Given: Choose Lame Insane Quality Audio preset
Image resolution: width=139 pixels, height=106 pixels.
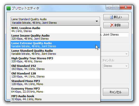Looking at the screenshot, I should (x=55, y=37).
